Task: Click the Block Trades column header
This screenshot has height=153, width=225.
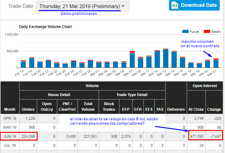Action: (109, 106)
